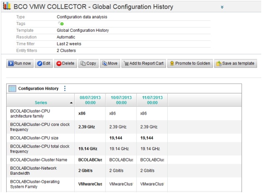Select the BCOLABCluster-CPU size row
Image resolution: width=262 pixels, height=193 pixels.
[32, 137]
